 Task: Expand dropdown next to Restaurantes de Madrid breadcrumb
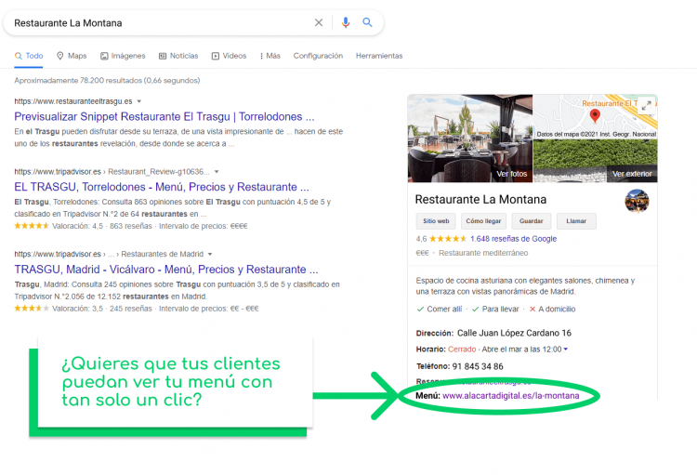[210, 254]
